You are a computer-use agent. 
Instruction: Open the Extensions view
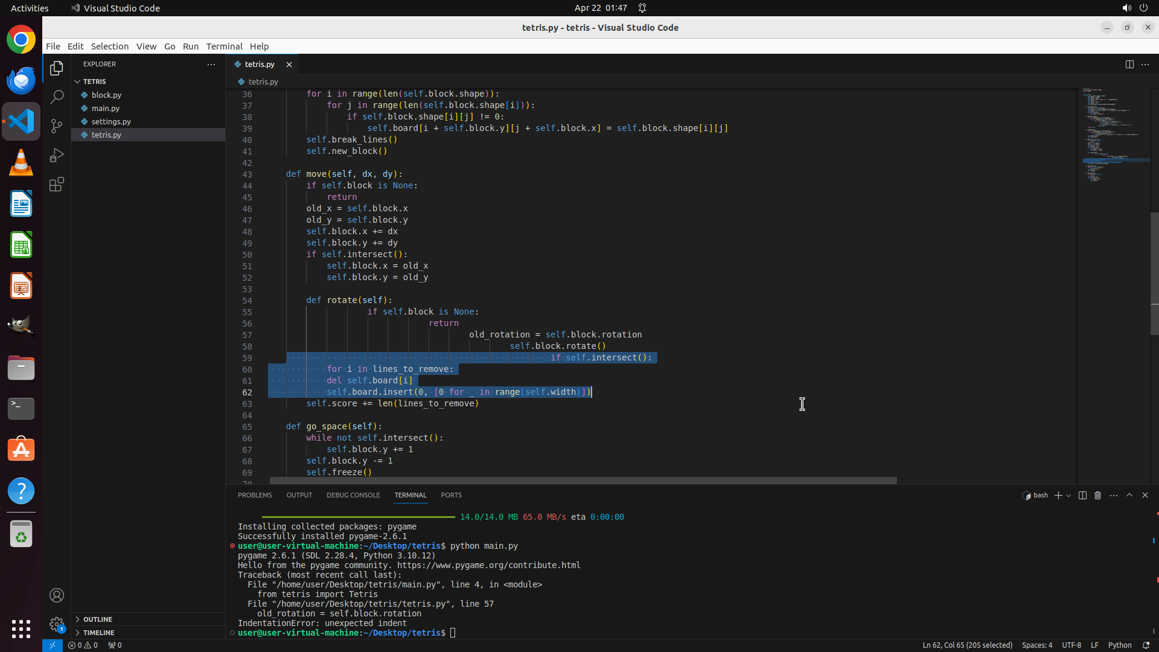coord(57,184)
